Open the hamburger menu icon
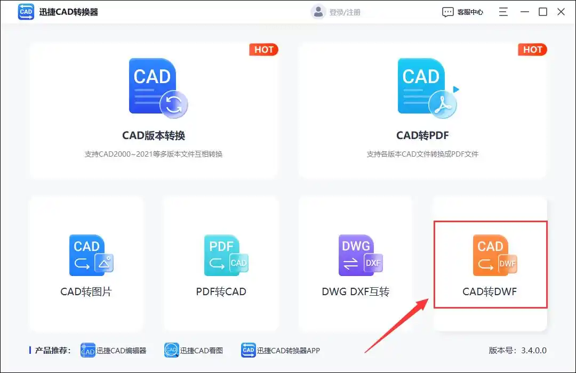Image resolution: width=576 pixels, height=373 pixels. [503, 12]
